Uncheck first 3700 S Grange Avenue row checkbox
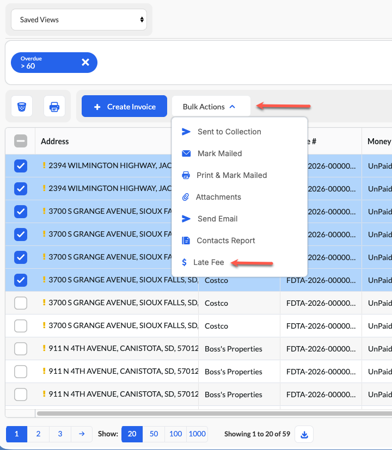Screen dimensions: 392x450 [x=21, y=212]
